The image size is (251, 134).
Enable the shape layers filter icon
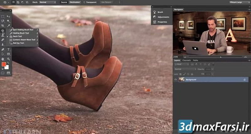(x=205, y=64)
